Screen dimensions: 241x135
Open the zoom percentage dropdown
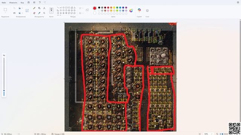[x=212, y=134]
